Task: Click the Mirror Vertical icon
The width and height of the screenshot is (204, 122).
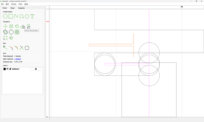Action: (x=28, y=26)
